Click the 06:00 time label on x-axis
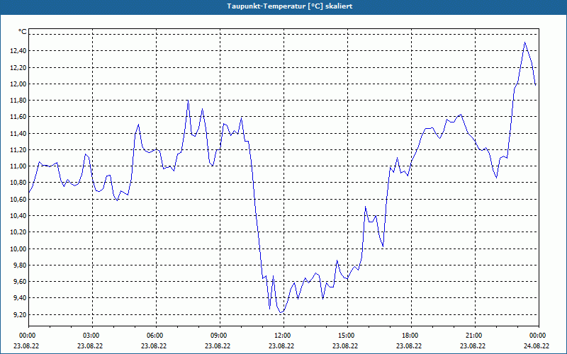 pos(156,336)
